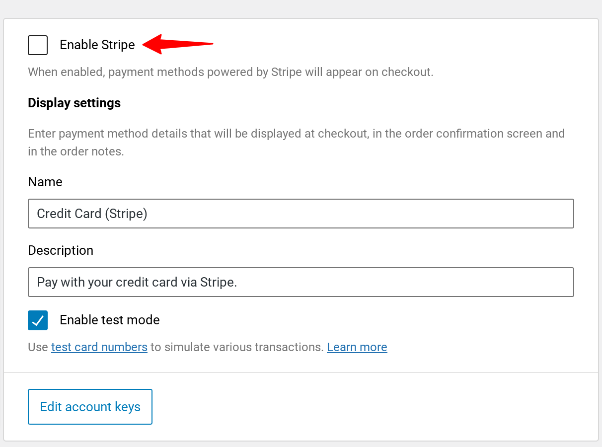Enable the Stripe payment gateway checkbox
Image resolution: width=602 pixels, height=447 pixels.
coord(38,45)
